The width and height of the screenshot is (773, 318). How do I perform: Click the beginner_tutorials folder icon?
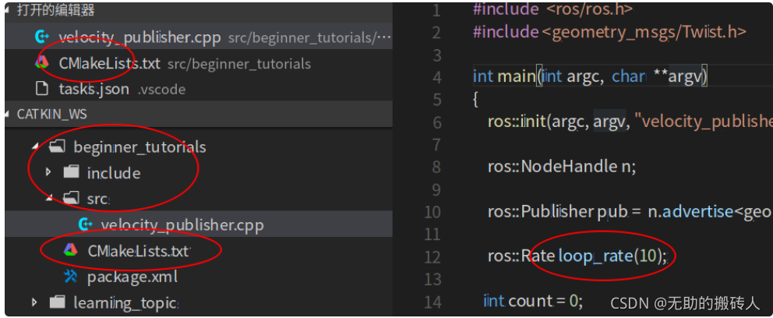[58, 146]
